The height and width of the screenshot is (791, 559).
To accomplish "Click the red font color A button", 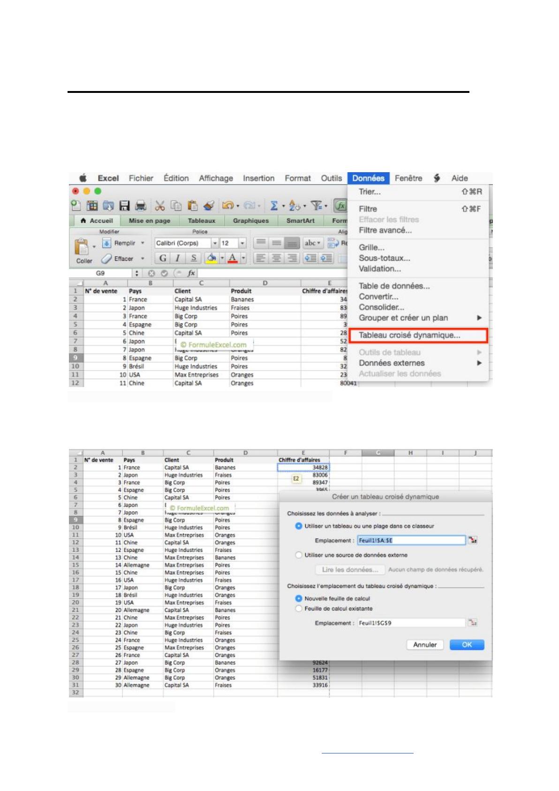I will (x=233, y=258).
